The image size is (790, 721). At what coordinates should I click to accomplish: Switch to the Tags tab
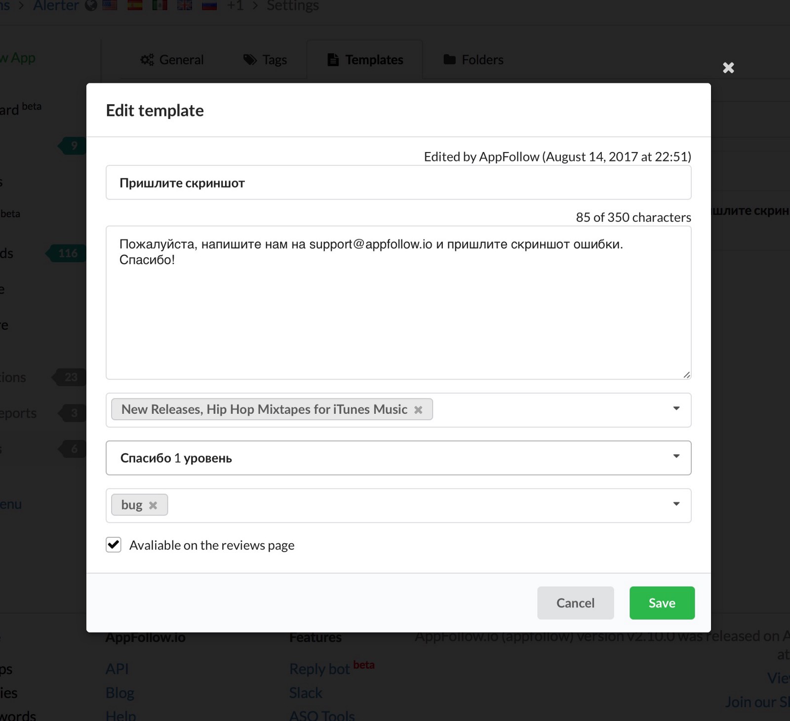coord(266,60)
